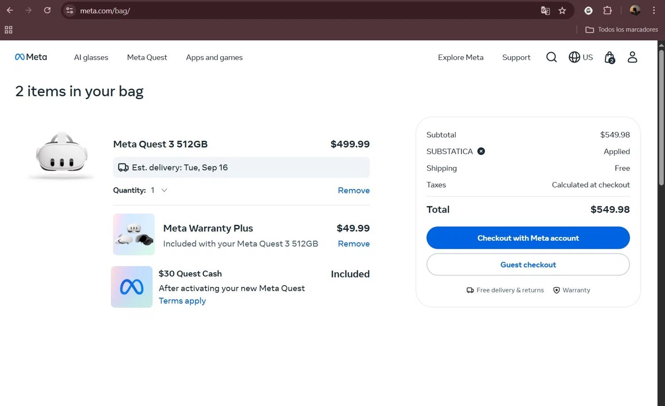
Task: Open site information icon in address bar
Action: click(x=70, y=11)
